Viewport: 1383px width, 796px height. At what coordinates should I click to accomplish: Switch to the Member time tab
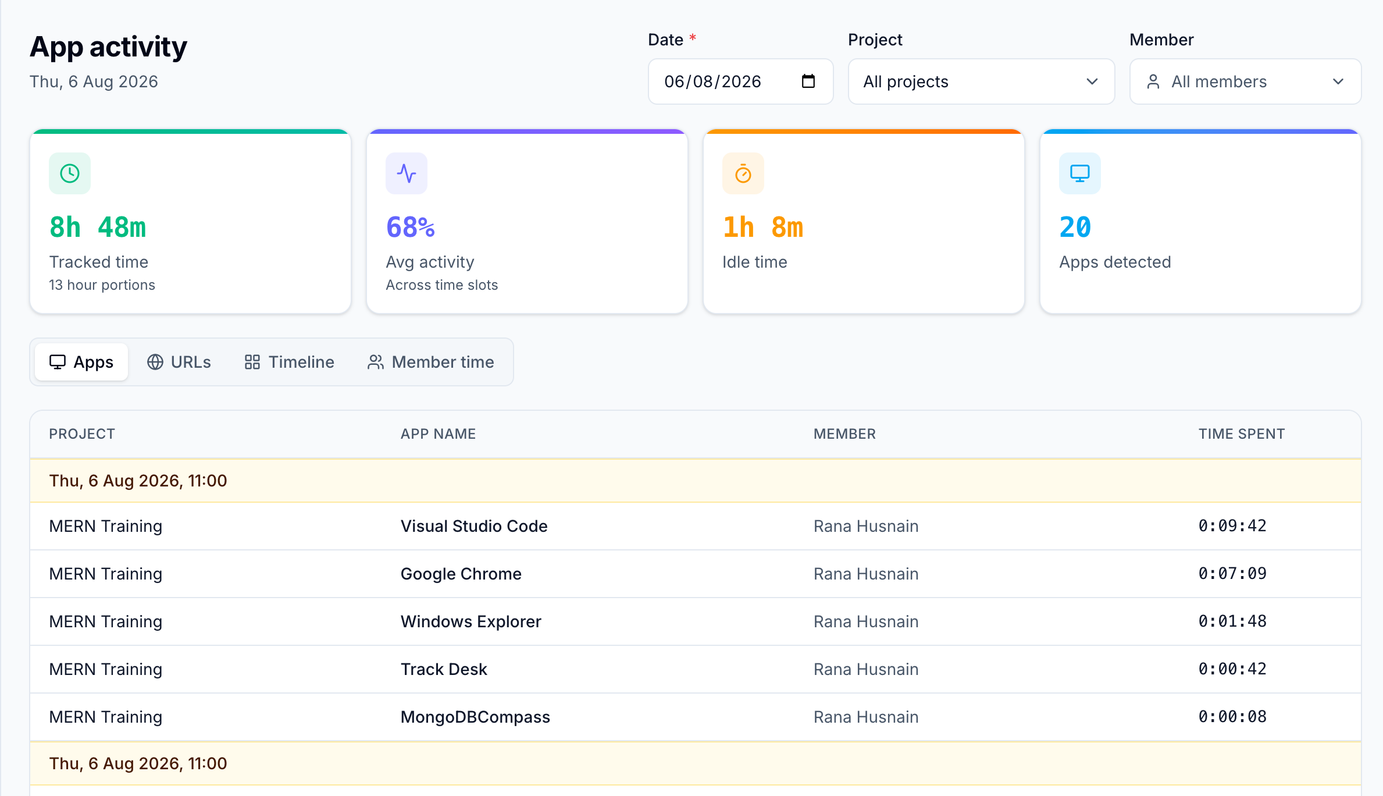[431, 362]
